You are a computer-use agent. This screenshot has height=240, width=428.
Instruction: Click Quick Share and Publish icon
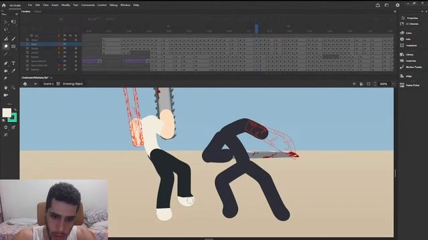(378, 5)
